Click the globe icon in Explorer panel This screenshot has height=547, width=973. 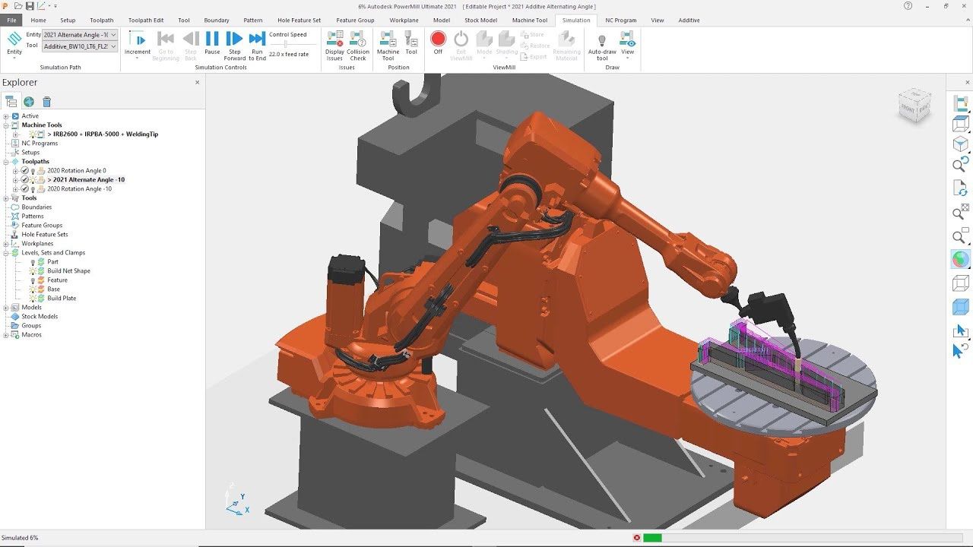pyautogui.click(x=29, y=102)
